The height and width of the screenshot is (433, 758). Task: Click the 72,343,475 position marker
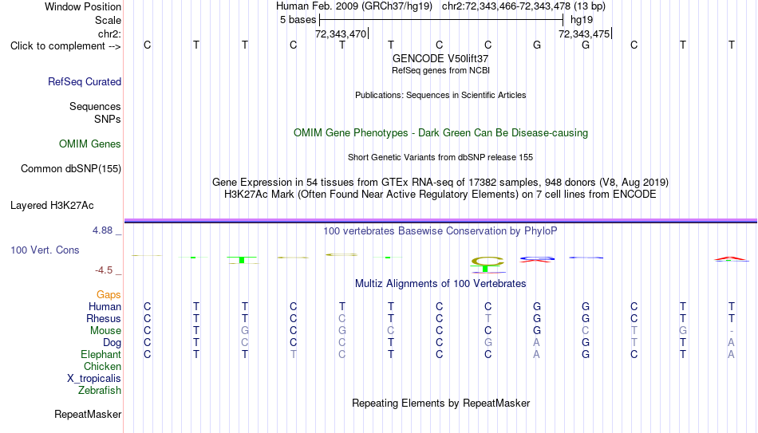[585, 33]
